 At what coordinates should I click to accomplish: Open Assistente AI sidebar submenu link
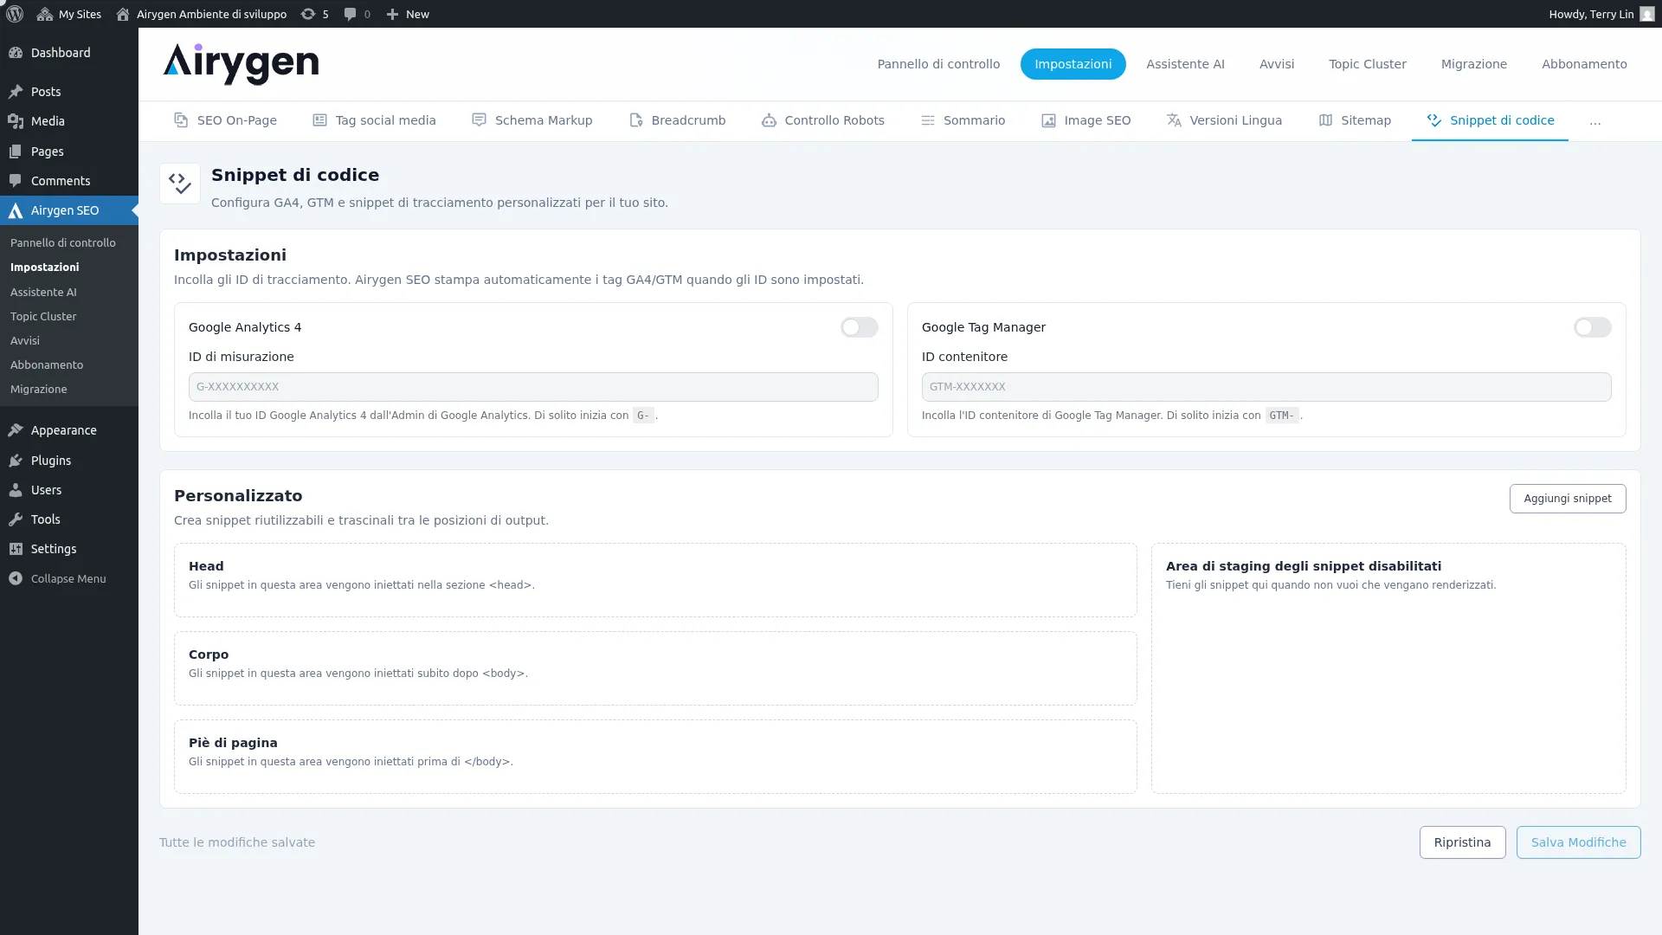coord(43,293)
